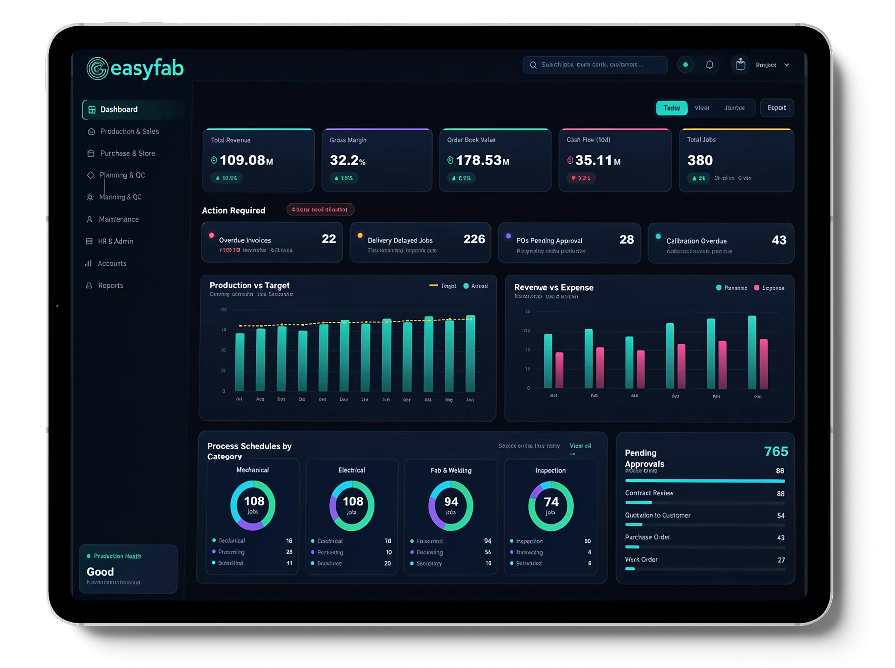This screenshot has width=895, height=668.
Task: Click the teal dot on Calibration Overdue
Action: point(658,236)
